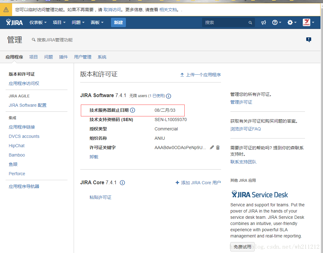Image resolution: width=323 pixels, height=253 pixels.
Task: Open 应用程序导航器 sidebar link
Action: point(24,186)
